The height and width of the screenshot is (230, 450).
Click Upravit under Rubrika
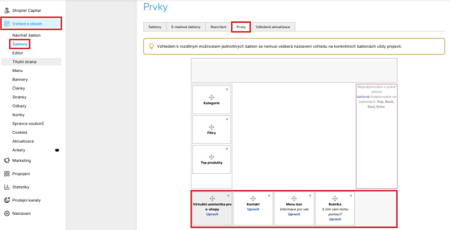[x=335, y=219]
